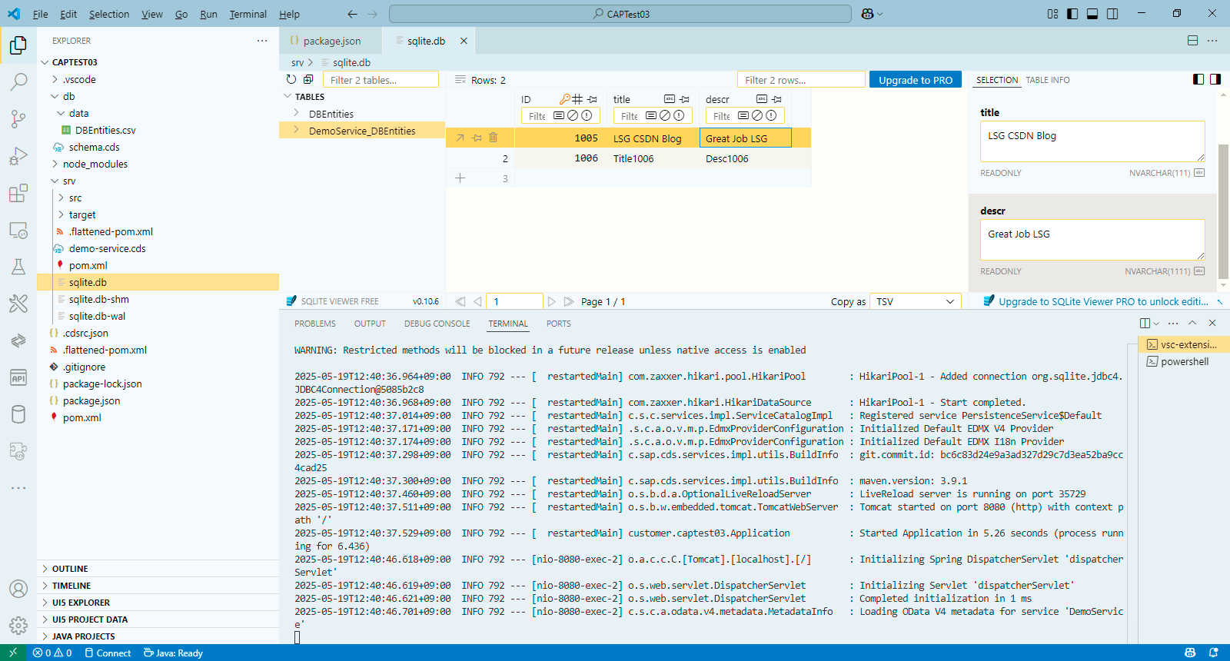The image size is (1230, 661).
Task: Open the Testing flask view
Action: click(x=18, y=267)
